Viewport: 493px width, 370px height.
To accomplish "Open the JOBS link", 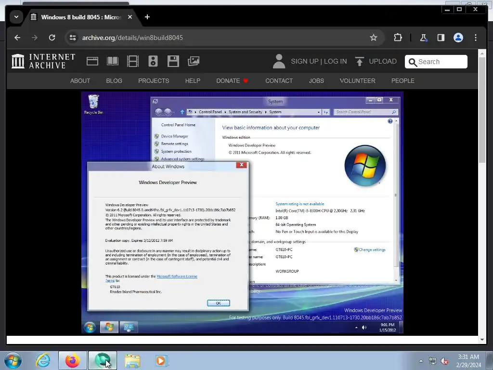I will [316, 81].
